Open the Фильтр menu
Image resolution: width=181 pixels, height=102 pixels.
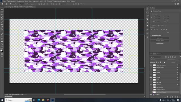coord(42,1)
